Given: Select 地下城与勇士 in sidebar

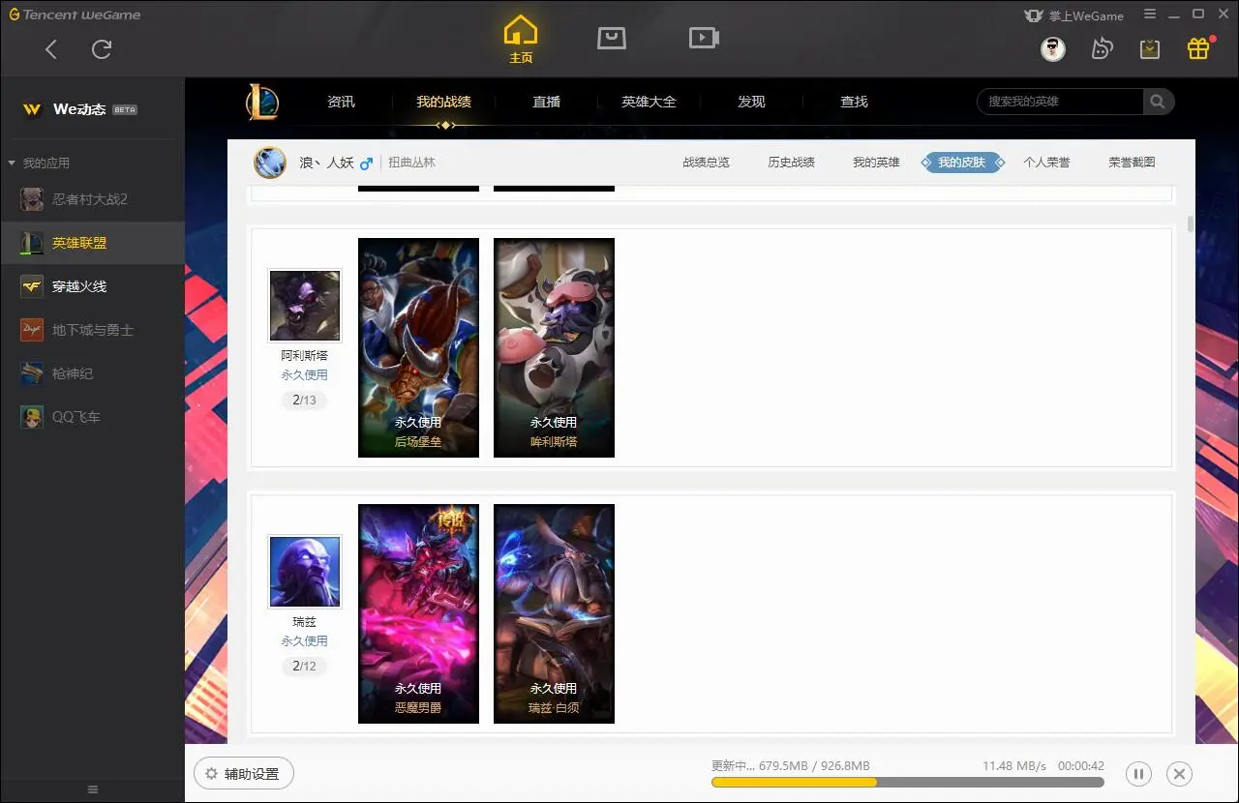Looking at the screenshot, I should (x=92, y=330).
